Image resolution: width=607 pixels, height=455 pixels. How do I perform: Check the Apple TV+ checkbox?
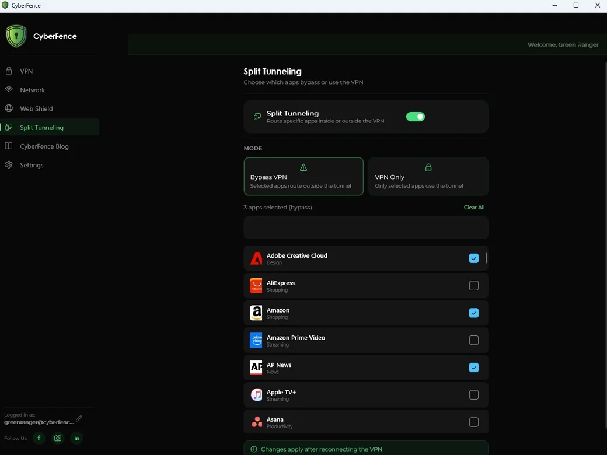pyautogui.click(x=474, y=395)
